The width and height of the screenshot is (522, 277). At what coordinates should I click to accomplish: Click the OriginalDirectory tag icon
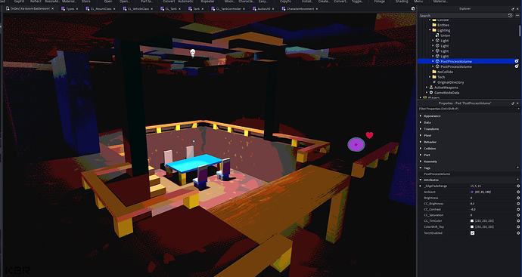pos(434,82)
